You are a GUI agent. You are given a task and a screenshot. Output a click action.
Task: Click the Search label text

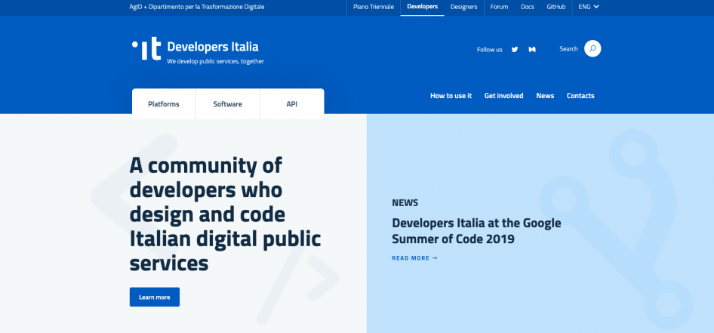point(568,49)
